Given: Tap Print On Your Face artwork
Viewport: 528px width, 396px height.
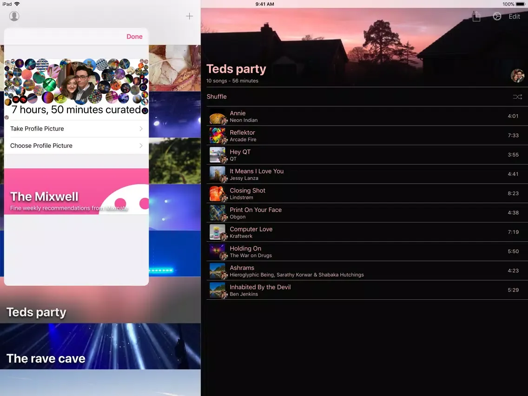Looking at the screenshot, I should point(217,213).
